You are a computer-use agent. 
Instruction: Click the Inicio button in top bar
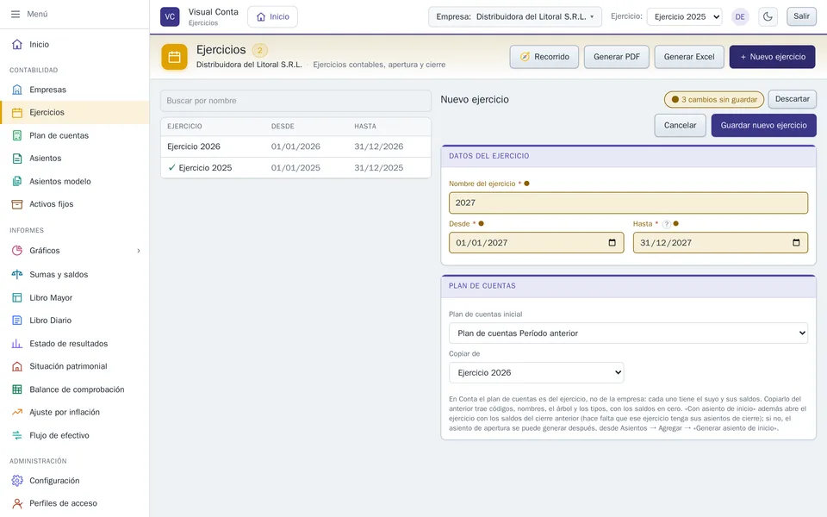tap(273, 17)
